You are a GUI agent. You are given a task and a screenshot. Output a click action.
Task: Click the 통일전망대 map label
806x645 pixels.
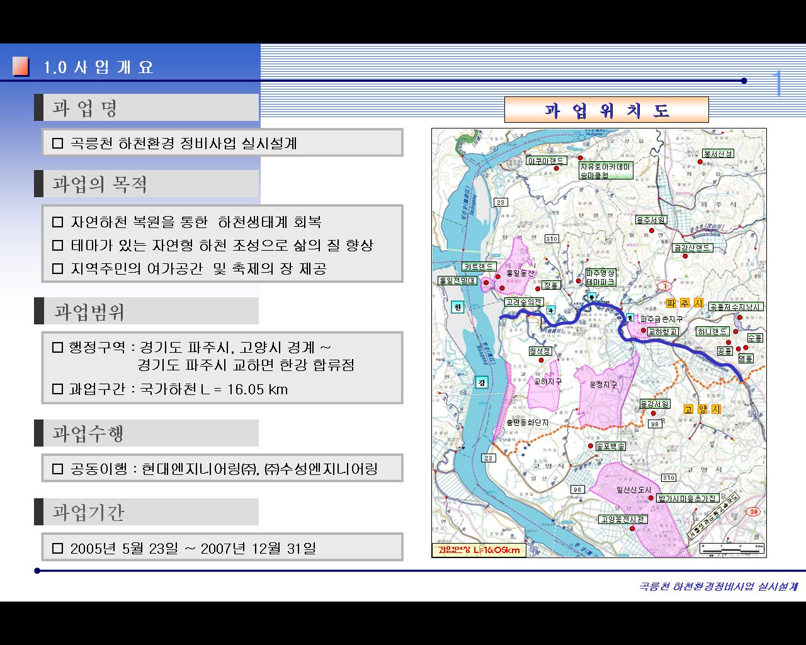[458, 281]
